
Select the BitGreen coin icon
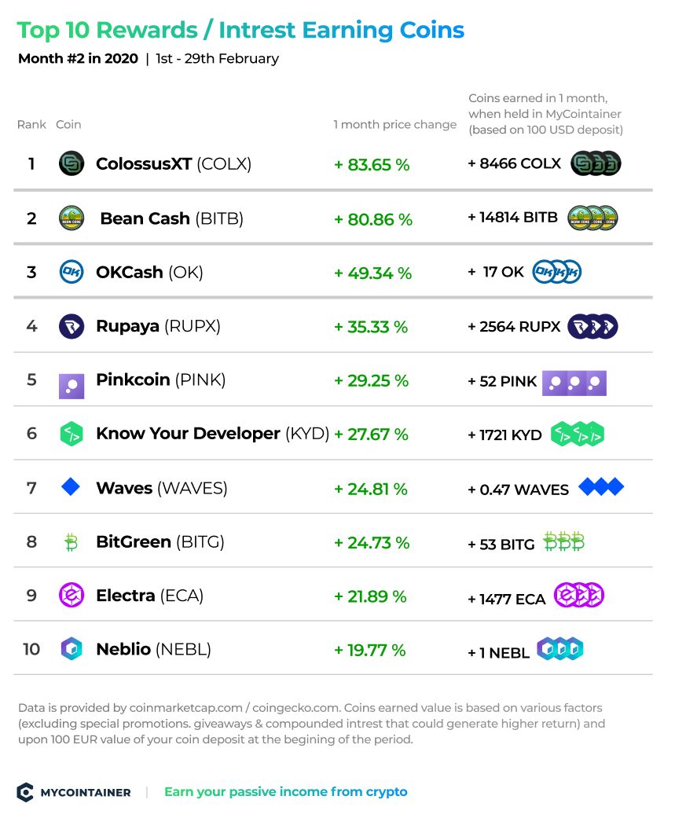click(x=71, y=542)
